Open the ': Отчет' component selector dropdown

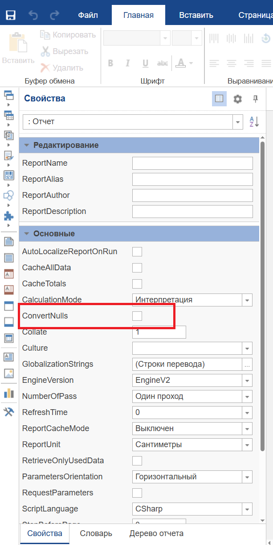[x=238, y=122]
